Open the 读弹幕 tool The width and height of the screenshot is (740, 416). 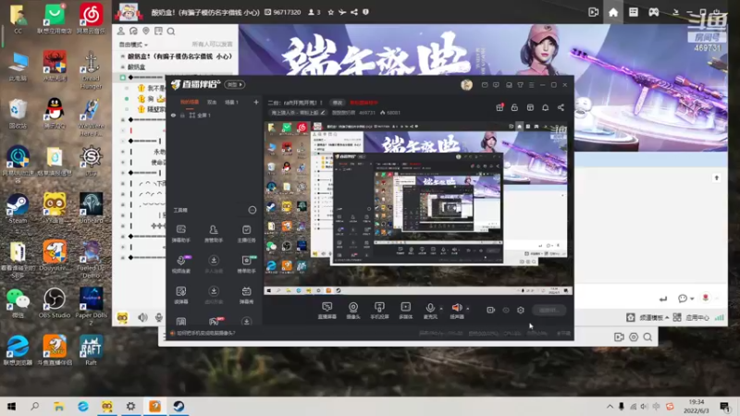(181, 295)
